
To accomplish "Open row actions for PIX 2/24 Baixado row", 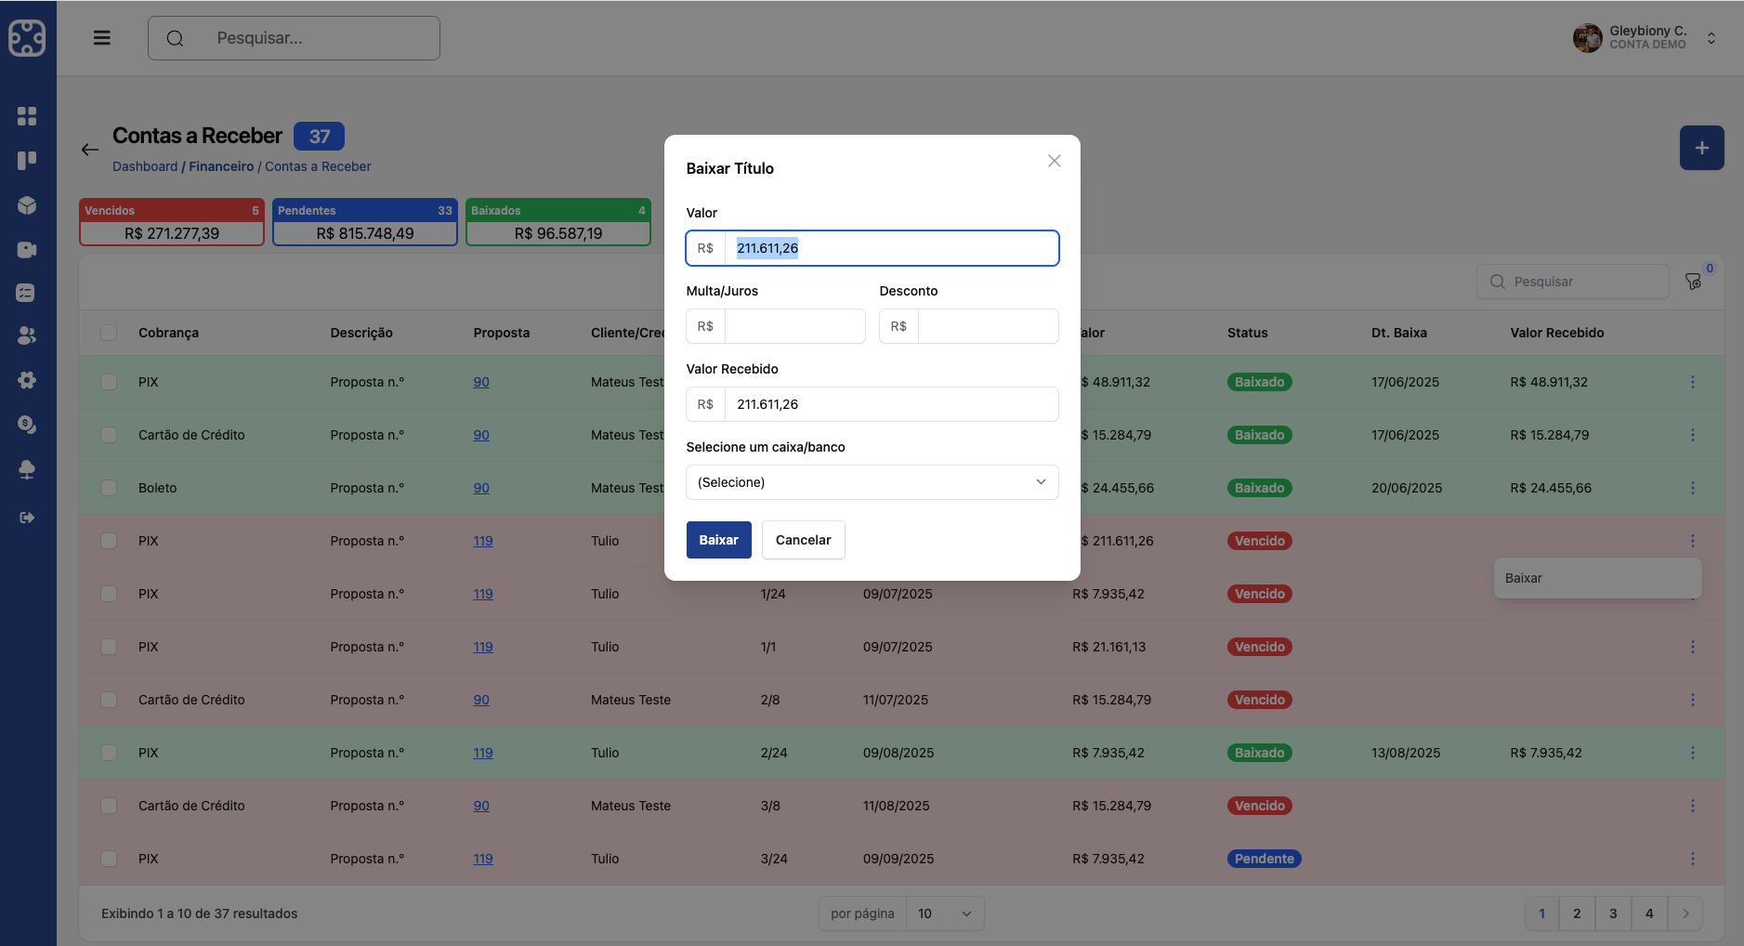I will [x=1692, y=753].
